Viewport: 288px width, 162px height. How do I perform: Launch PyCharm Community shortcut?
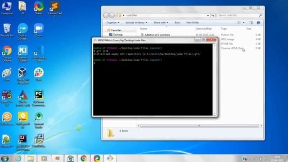[39, 98]
